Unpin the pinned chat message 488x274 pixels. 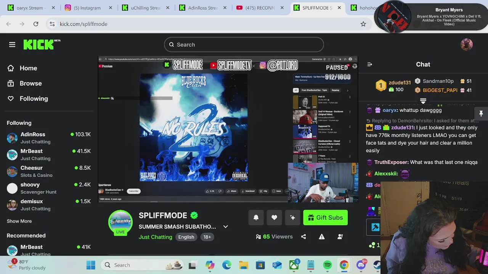pyautogui.click(x=481, y=114)
